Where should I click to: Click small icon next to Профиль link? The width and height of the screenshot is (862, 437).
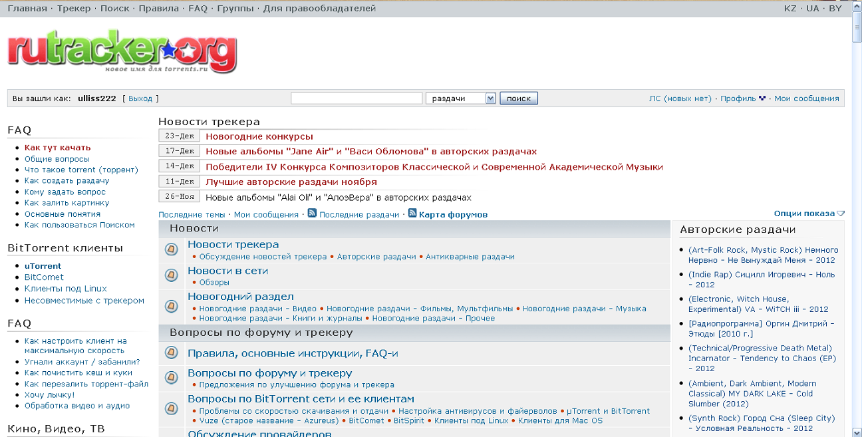click(x=762, y=98)
